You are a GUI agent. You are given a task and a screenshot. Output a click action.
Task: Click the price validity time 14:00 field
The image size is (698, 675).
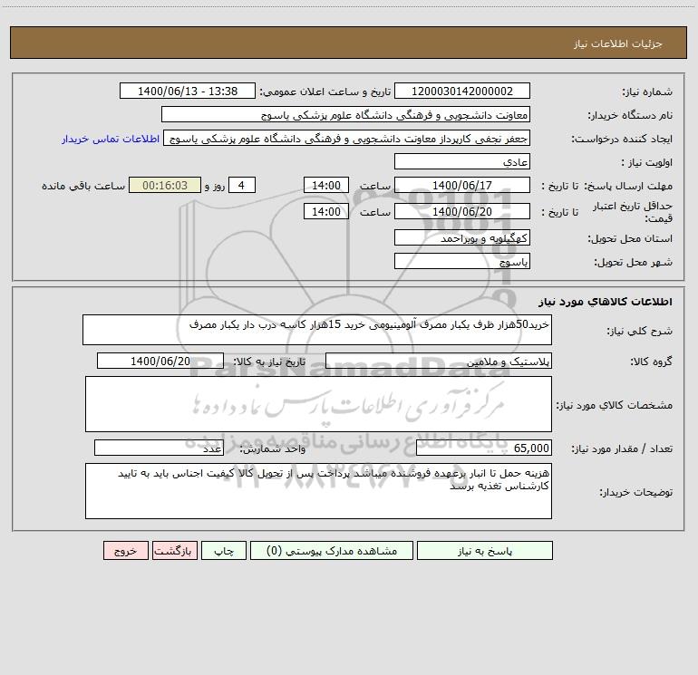(325, 212)
